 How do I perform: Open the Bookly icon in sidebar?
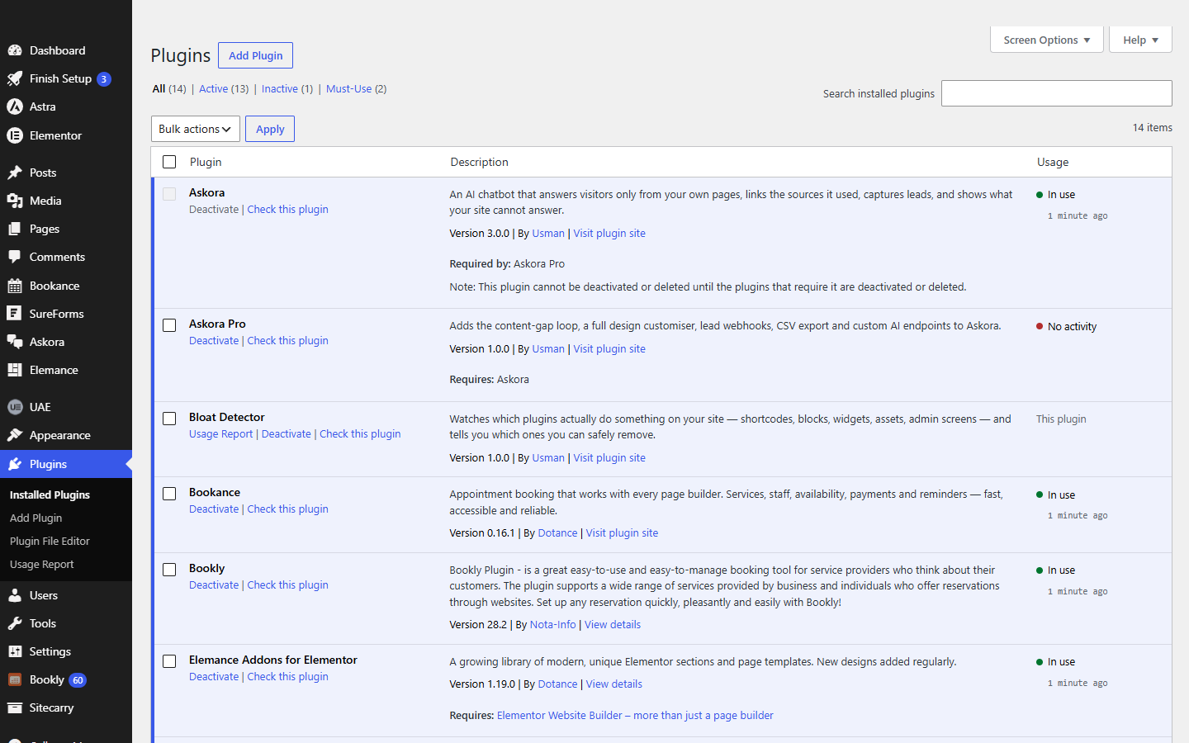pyautogui.click(x=15, y=679)
